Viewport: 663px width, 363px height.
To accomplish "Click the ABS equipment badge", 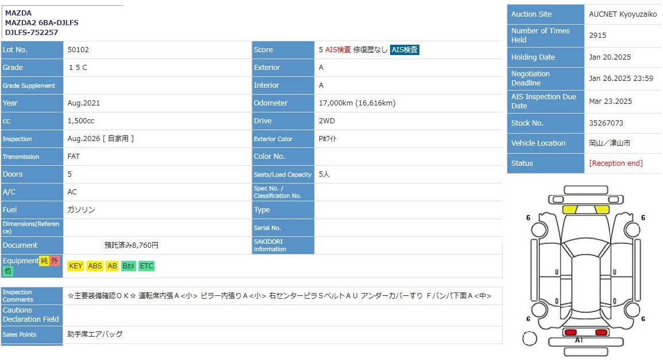I will pyautogui.click(x=95, y=266).
